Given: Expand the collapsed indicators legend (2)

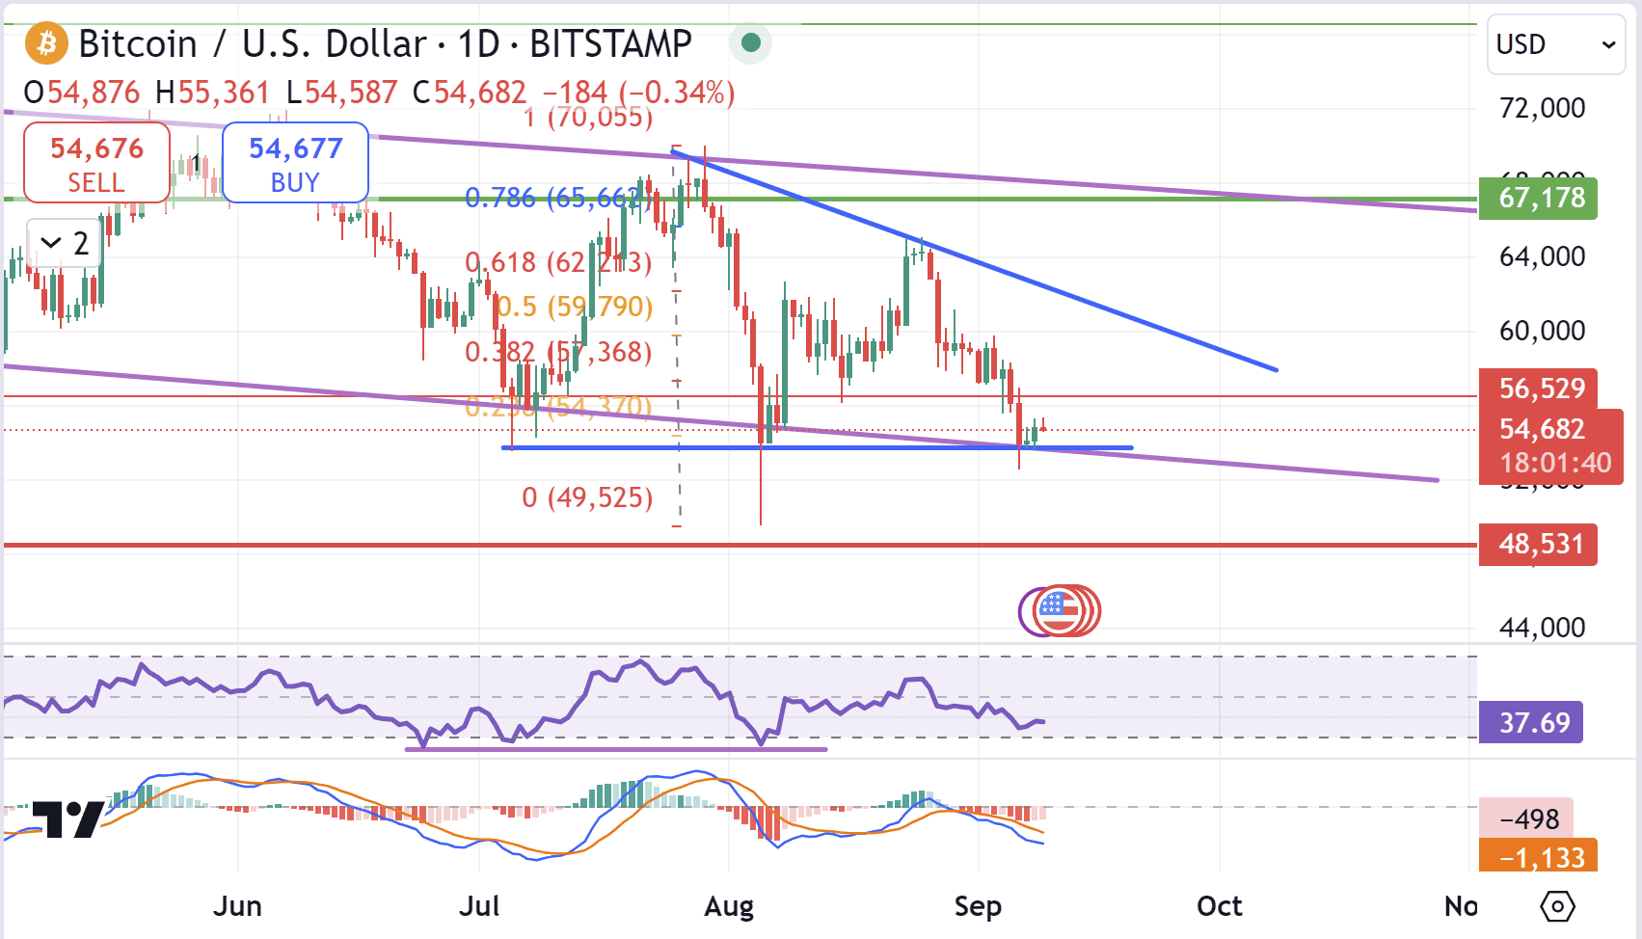Looking at the screenshot, I should 67,243.
